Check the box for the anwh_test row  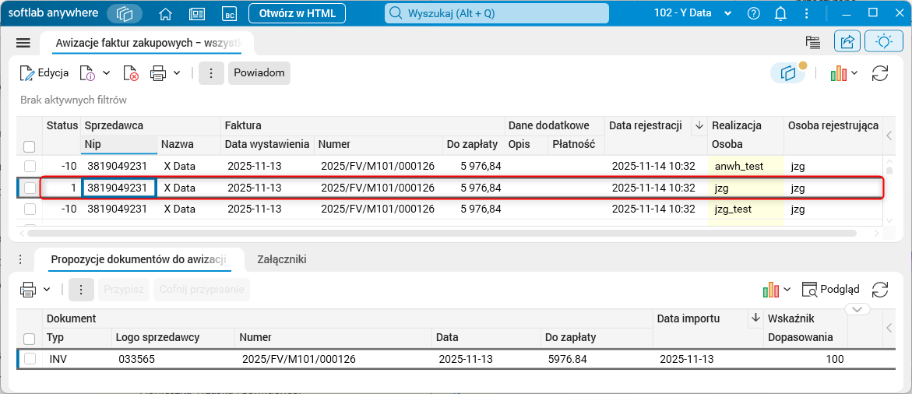pyautogui.click(x=30, y=166)
